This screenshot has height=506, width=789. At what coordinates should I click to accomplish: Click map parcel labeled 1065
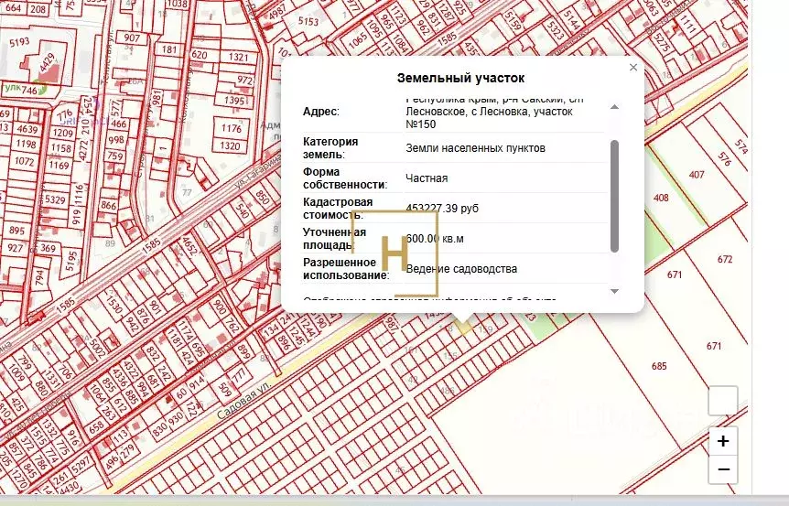tap(358, 41)
